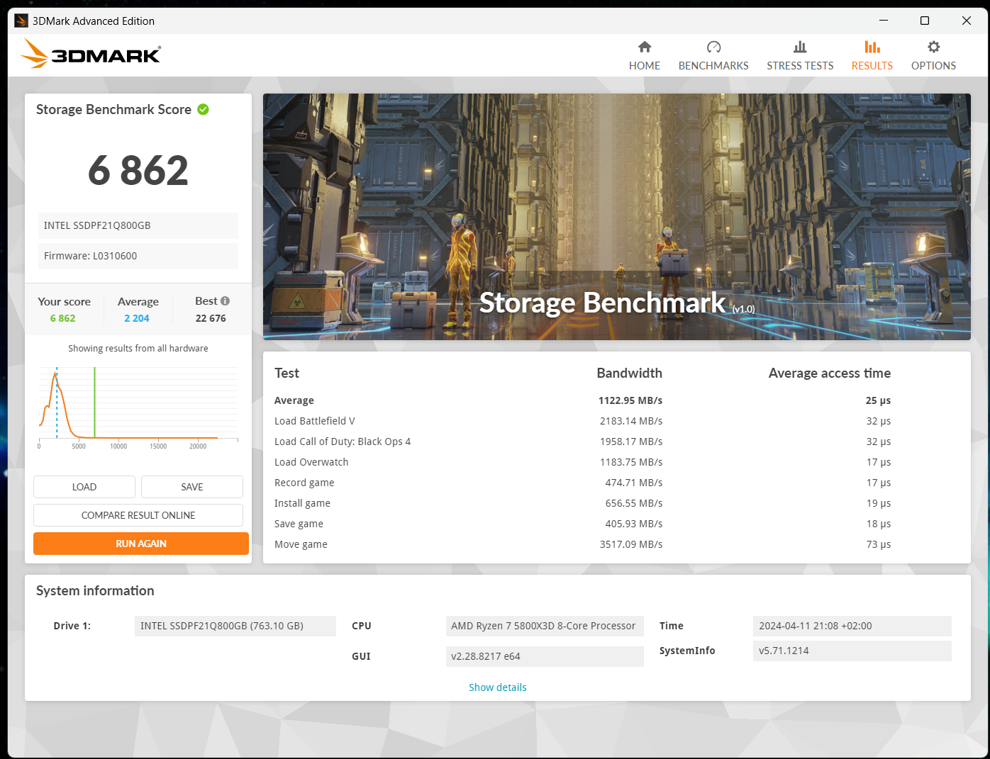The width and height of the screenshot is (990, 759).
Task: Select the HOME tab label
Action: coord(644,65)
